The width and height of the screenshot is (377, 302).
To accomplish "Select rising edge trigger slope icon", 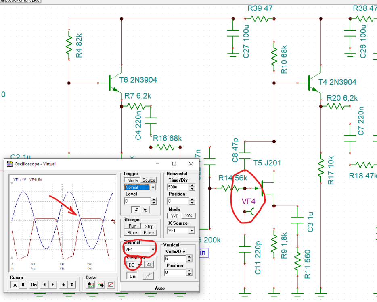I will [136, 210].
